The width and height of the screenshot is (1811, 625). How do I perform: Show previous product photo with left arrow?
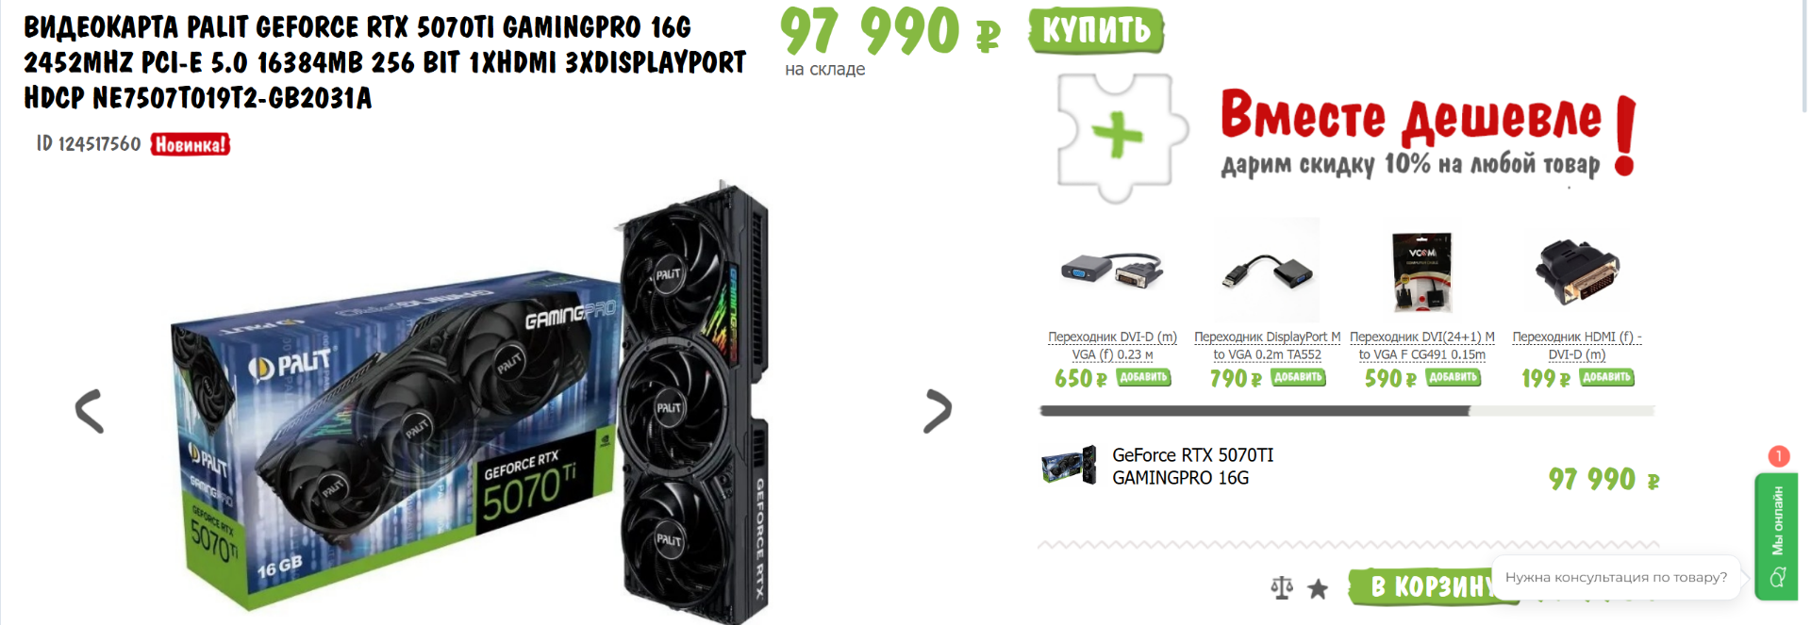click(90, 411)
